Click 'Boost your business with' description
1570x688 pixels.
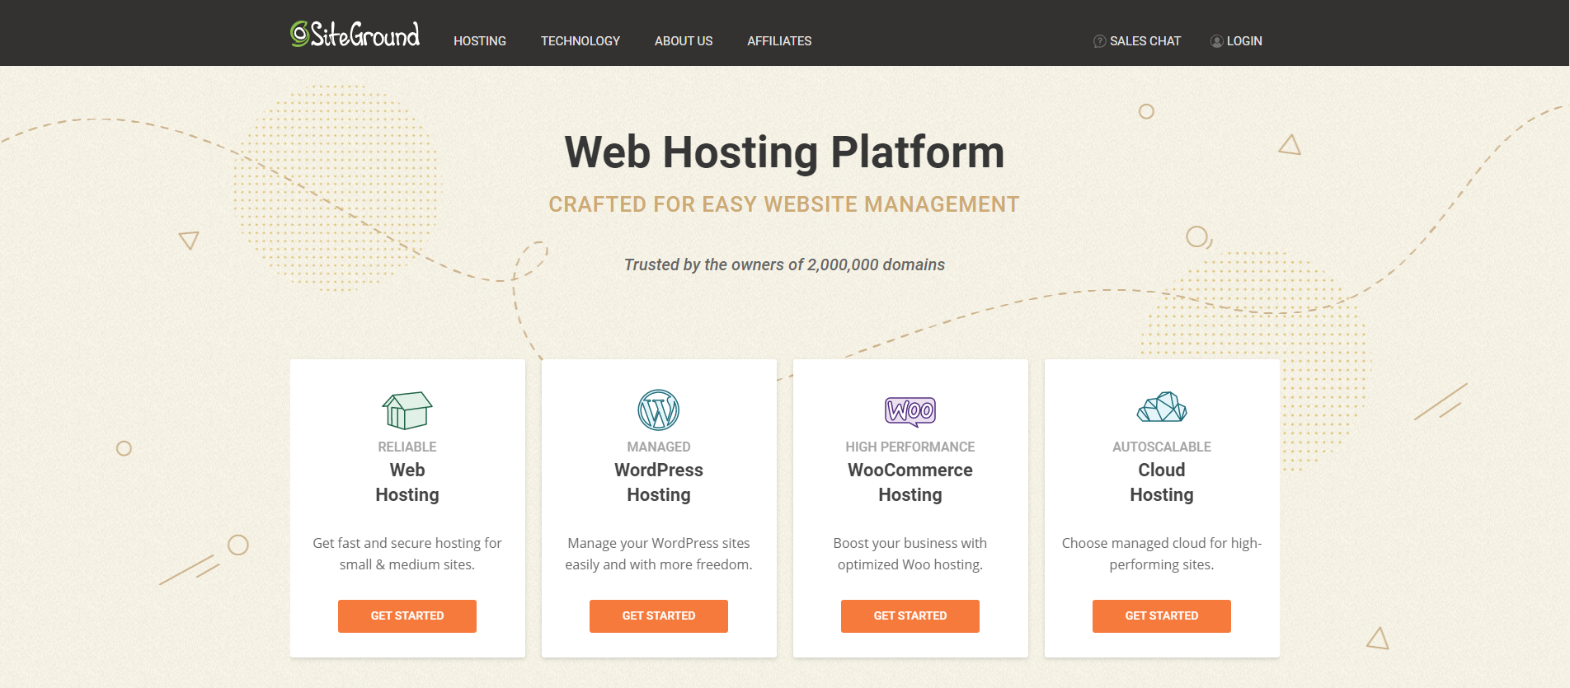[910, 554]
